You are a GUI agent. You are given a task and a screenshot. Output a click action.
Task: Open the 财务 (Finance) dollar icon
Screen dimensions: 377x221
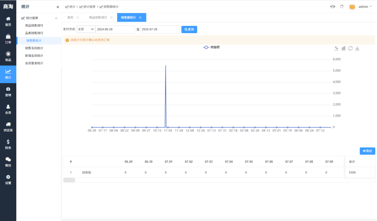click(8, 144)
